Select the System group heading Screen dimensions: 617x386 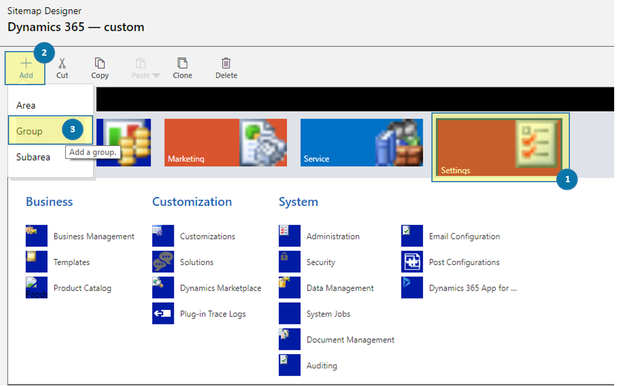(x=298, y=202)
